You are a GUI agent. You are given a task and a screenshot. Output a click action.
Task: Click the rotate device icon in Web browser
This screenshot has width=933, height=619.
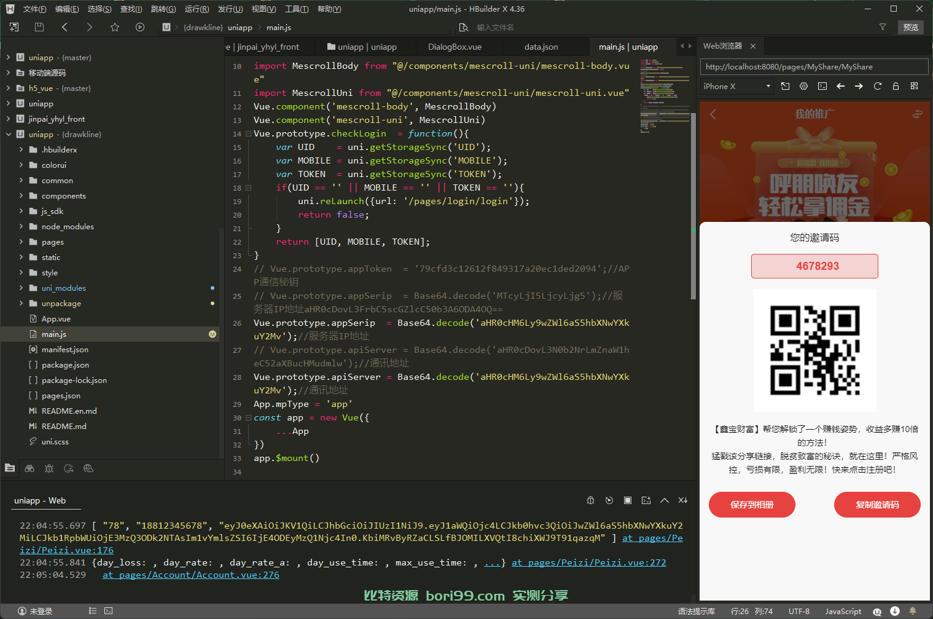click(786, 86)
